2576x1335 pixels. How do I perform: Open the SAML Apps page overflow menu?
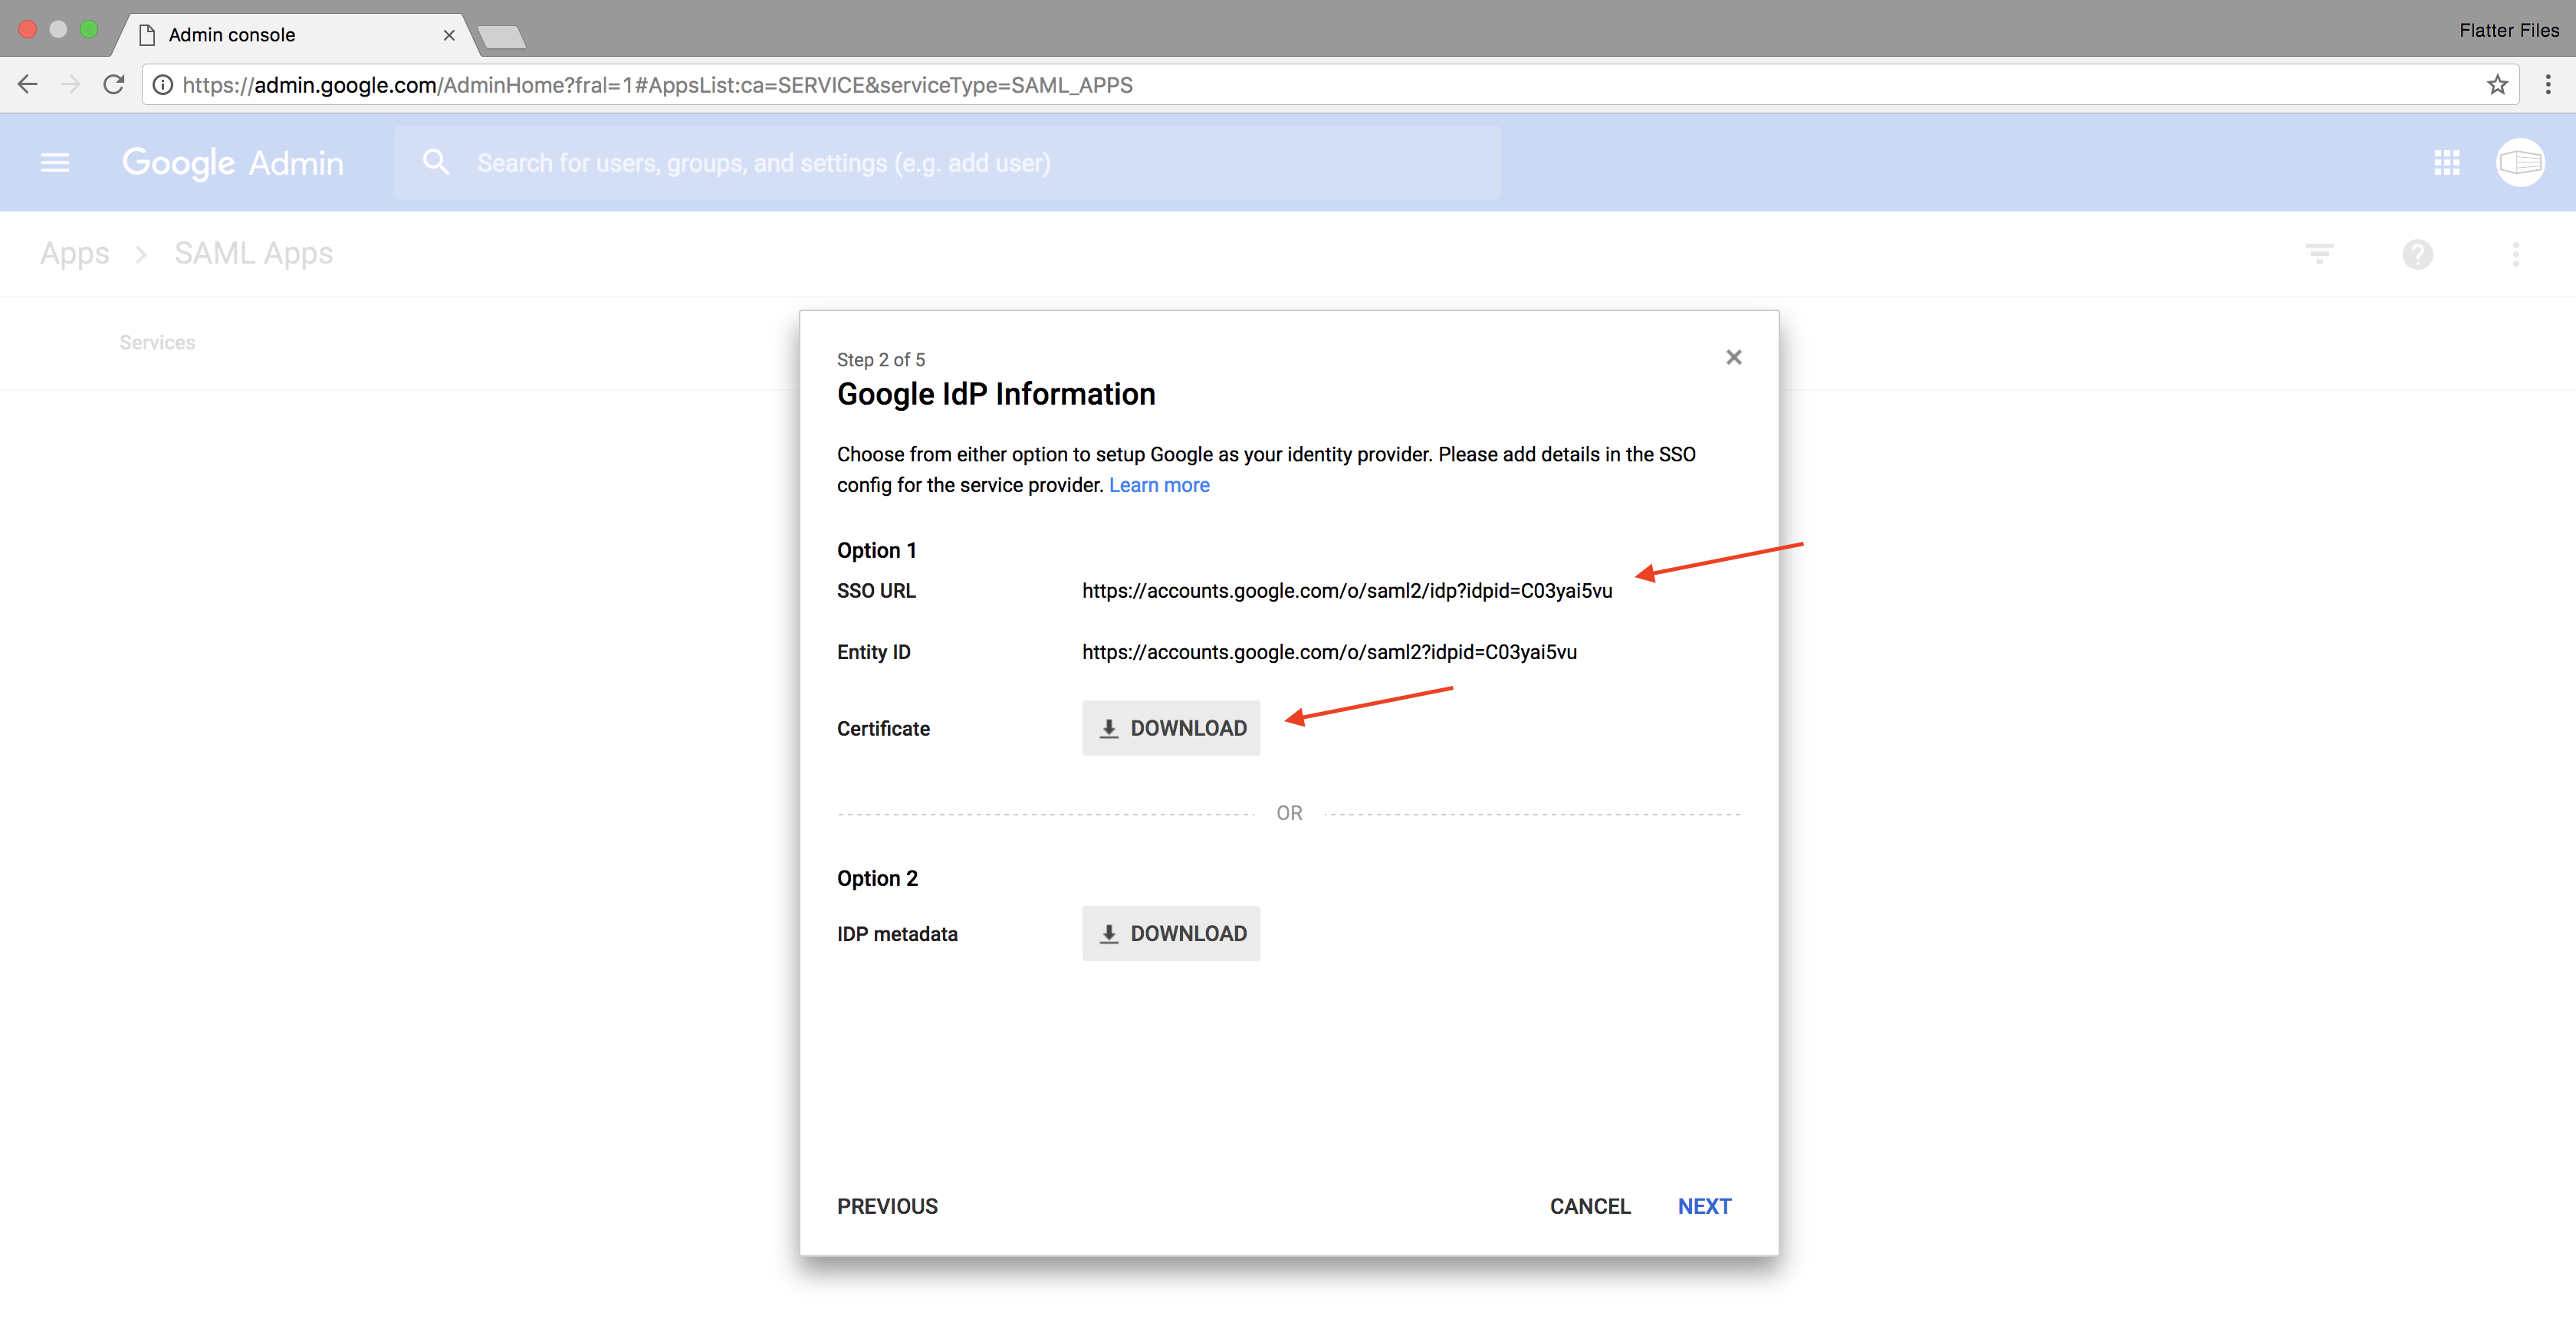pyautogui.click(x=2515, y=254)
